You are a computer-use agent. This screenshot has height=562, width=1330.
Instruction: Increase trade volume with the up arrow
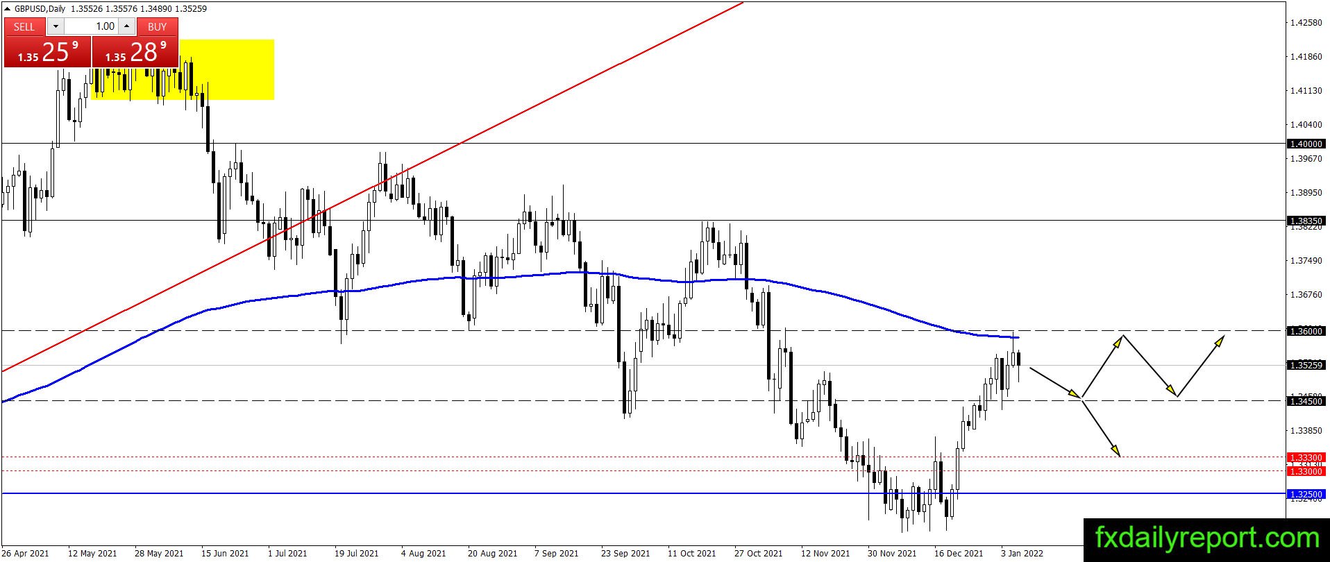coord(126,26)
